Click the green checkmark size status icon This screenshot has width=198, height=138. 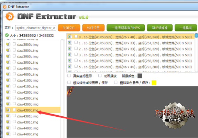(7, 35)
